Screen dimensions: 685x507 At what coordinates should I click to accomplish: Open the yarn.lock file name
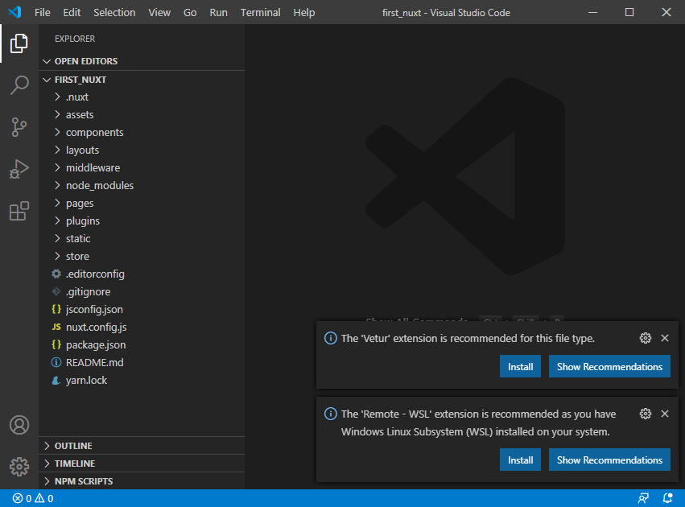tap(86, 381)
